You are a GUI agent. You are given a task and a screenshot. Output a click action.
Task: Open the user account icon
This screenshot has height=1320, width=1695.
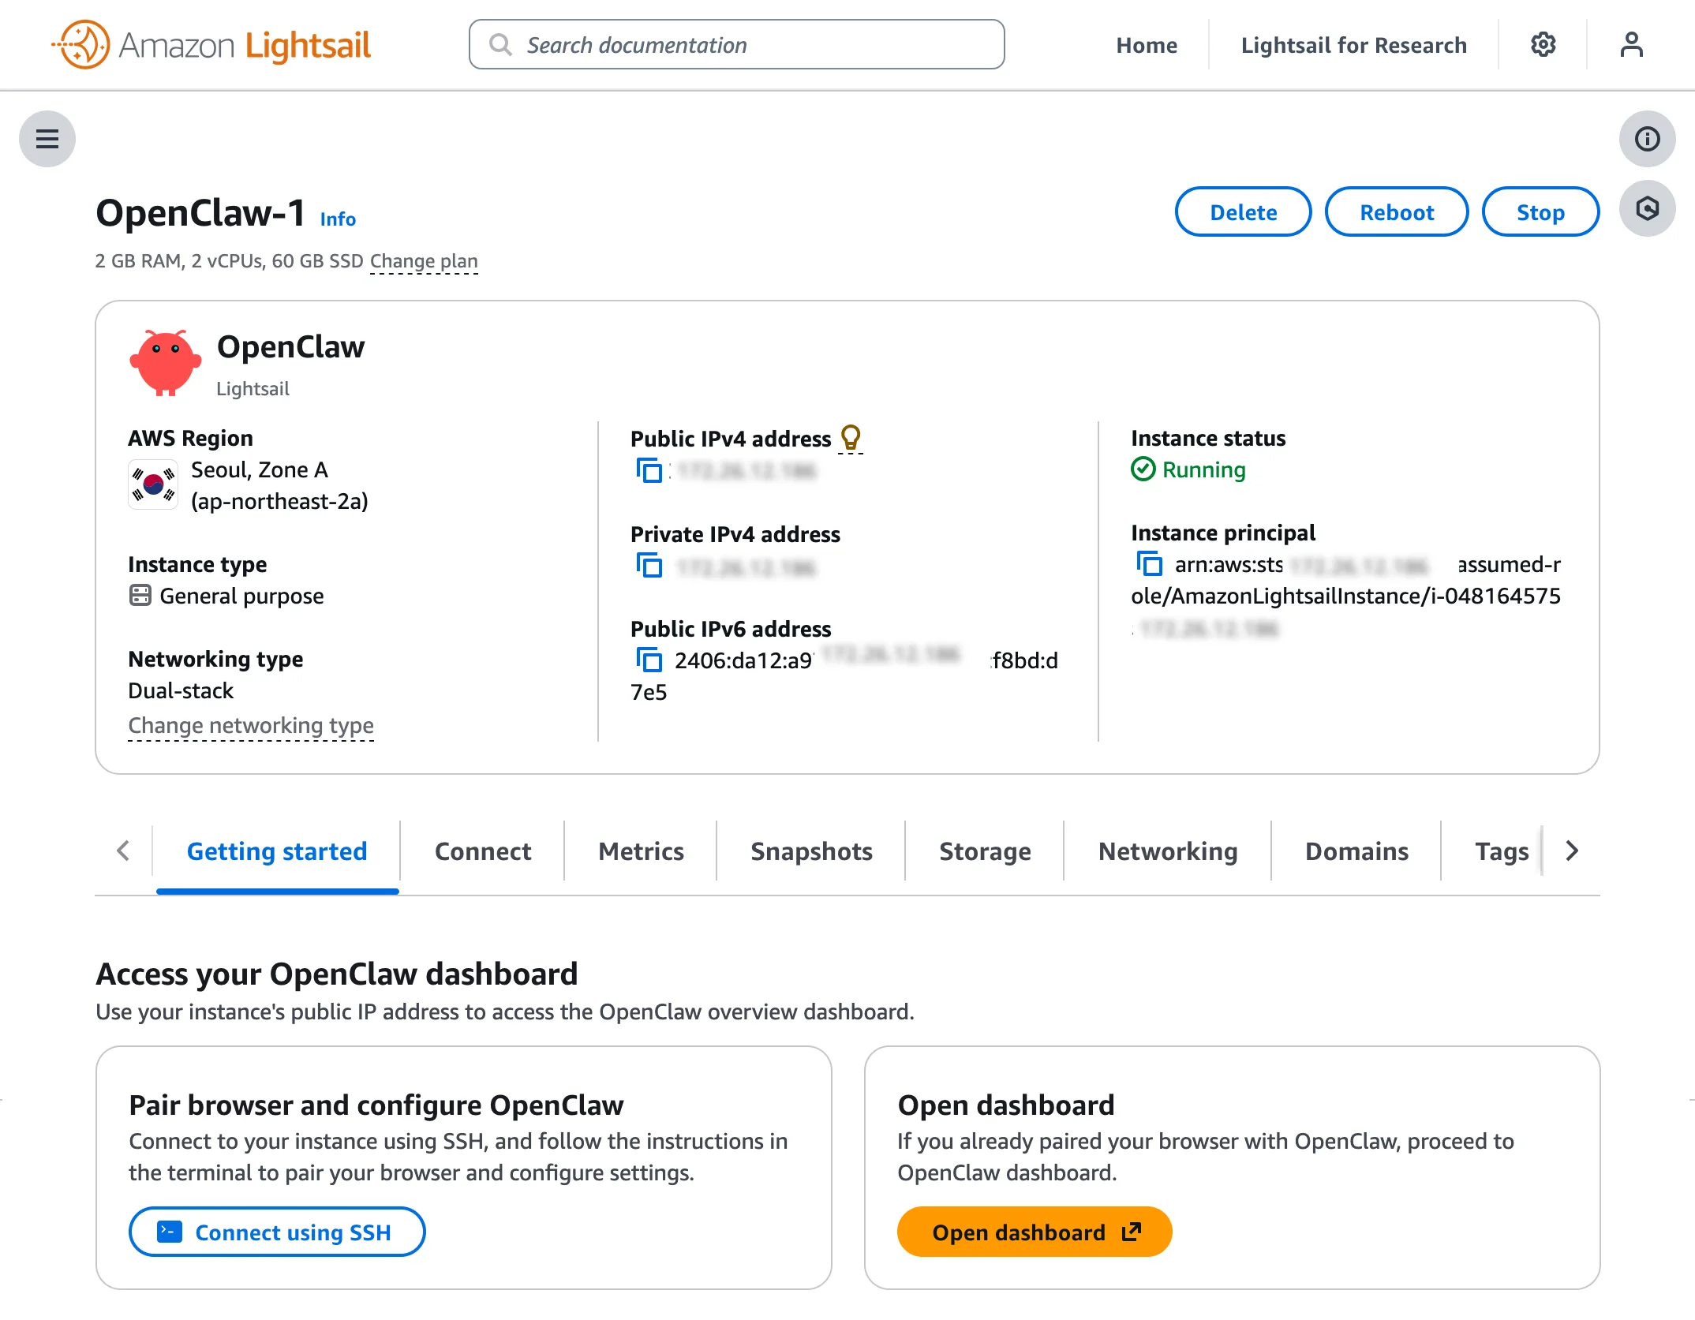coord(1631,45)
